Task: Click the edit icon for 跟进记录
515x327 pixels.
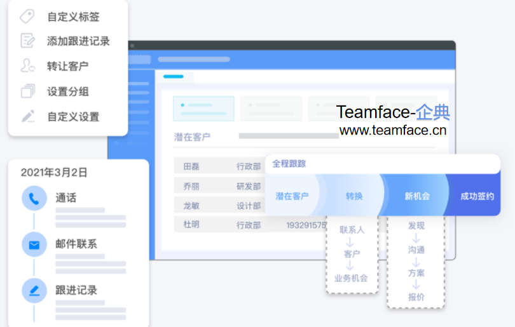Action: point(34,290)
